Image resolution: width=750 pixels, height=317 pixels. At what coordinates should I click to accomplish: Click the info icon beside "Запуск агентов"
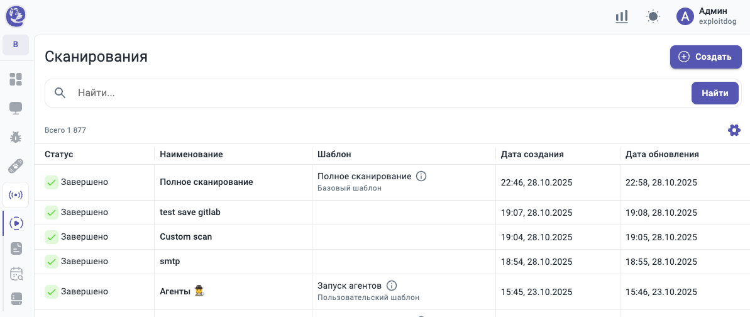(x=392, y=286)
